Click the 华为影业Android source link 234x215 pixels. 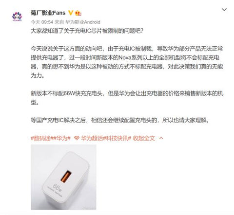click(83, 22)
